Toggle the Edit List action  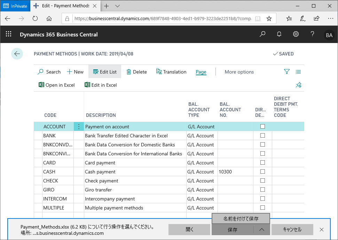(105, 72)
